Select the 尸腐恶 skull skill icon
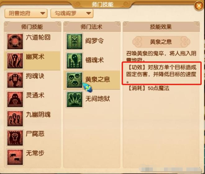The width and height of the screenshot is (205, 174). 15,138
